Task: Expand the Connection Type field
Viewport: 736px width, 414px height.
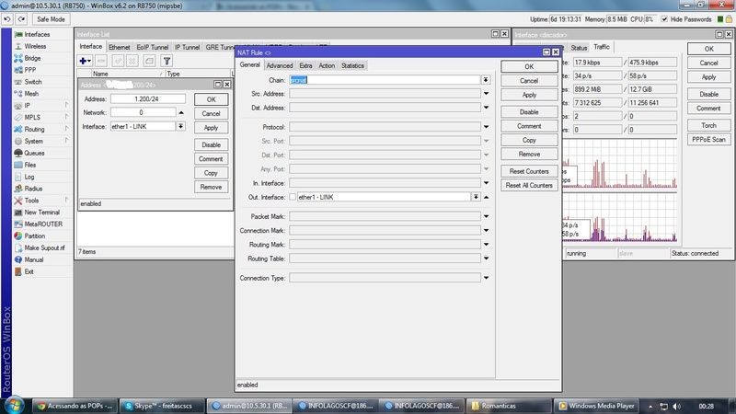Action: coord(487,278)
